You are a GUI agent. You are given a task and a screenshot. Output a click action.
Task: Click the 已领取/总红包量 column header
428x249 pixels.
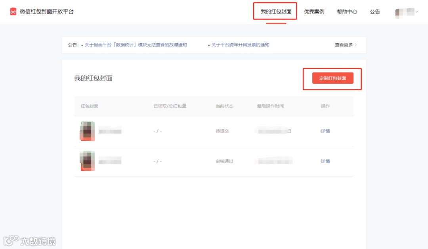pos(170,106)
